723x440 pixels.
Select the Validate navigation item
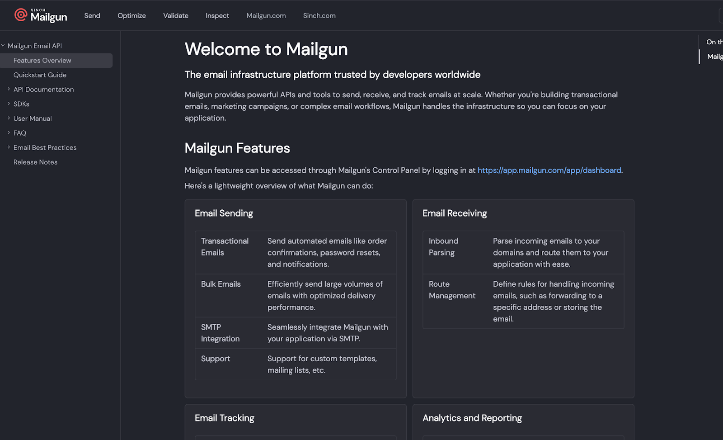point(176,15)
